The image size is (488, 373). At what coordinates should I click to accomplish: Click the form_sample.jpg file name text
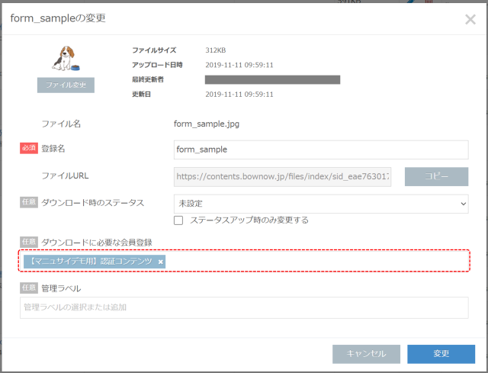207,124
